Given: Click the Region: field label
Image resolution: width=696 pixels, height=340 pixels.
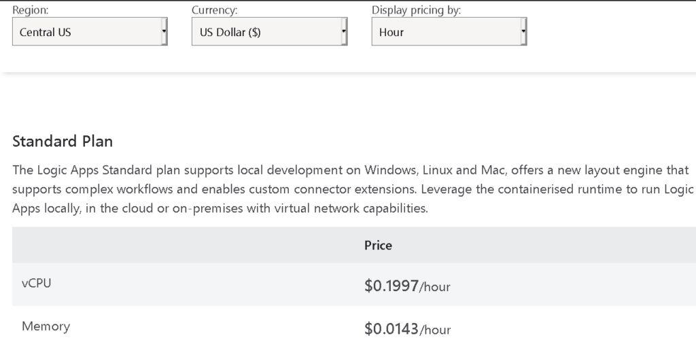Looking at the screenshot, I should point(30,10).
